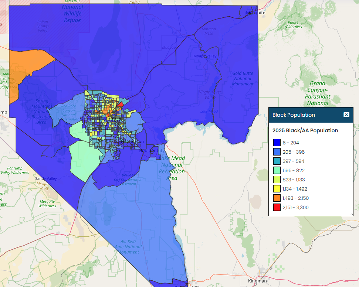Click the Spring Mountains National Recreation Area label

42,112
